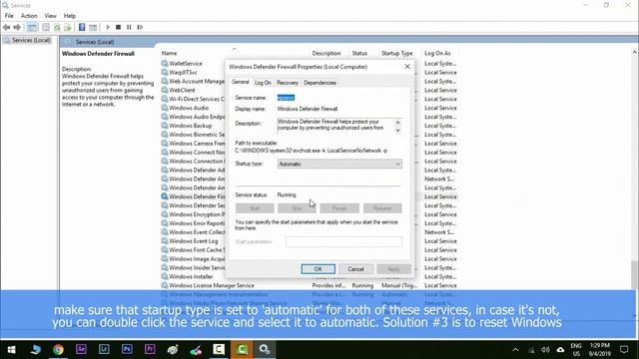This screenshot has height=359, width=639.
Task: Click the volume icon in system tray
Action: click(545, 350)
